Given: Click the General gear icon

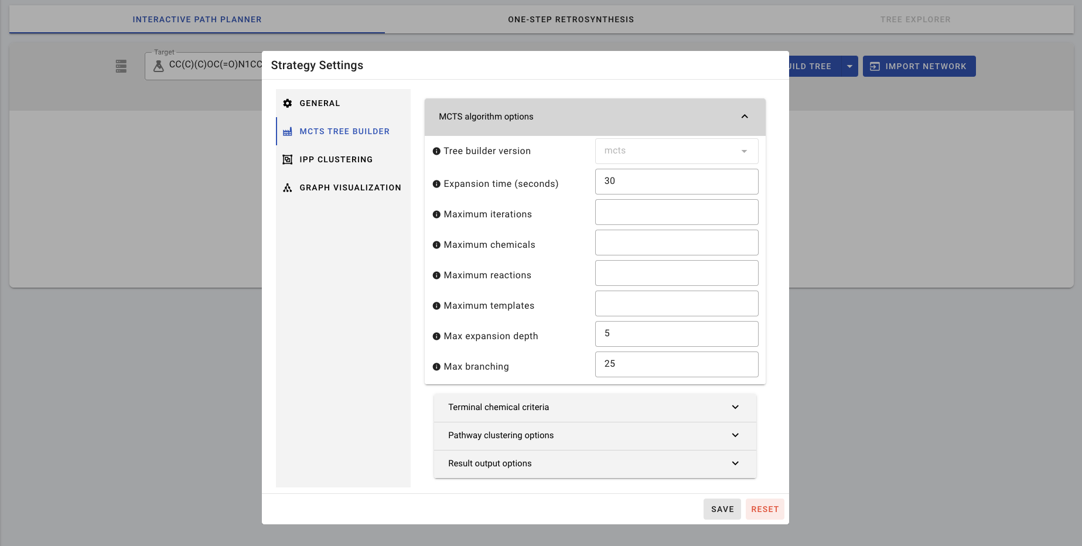Looking at the screenshot, I should pos(287,103).
